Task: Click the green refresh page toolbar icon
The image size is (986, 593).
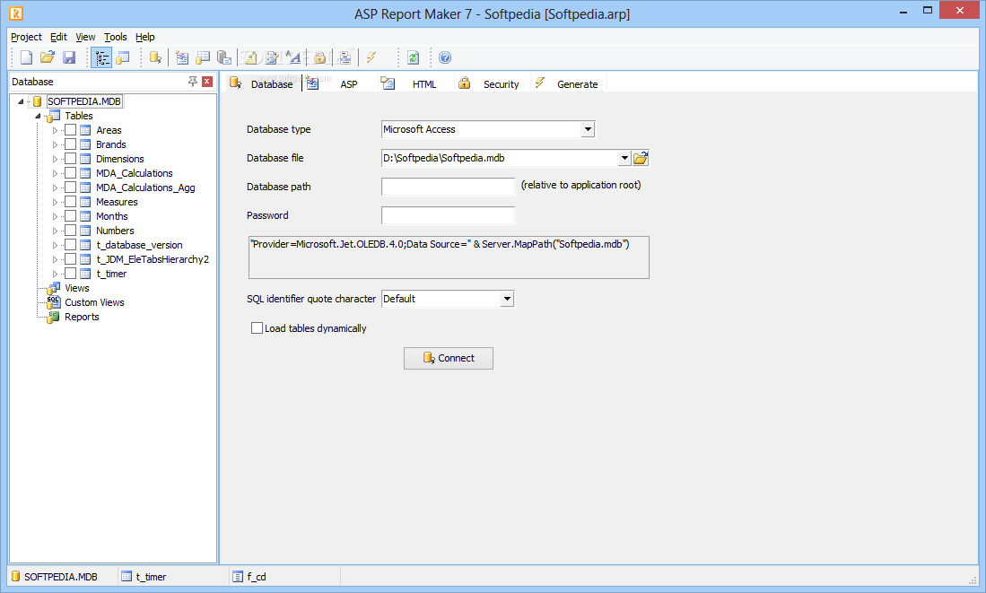Action: point(413,57)
